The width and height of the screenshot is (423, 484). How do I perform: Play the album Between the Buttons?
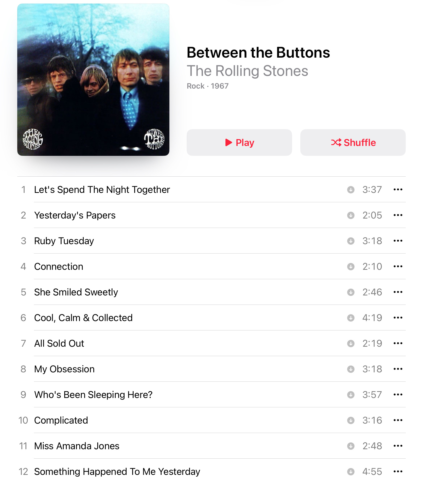[x=239, y=142]
